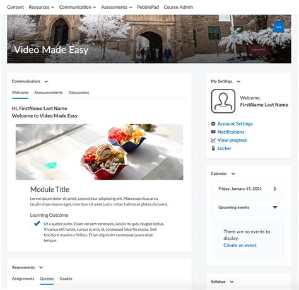
Task: Switch to the Discussions tab
Action: [x=79, y=93]
